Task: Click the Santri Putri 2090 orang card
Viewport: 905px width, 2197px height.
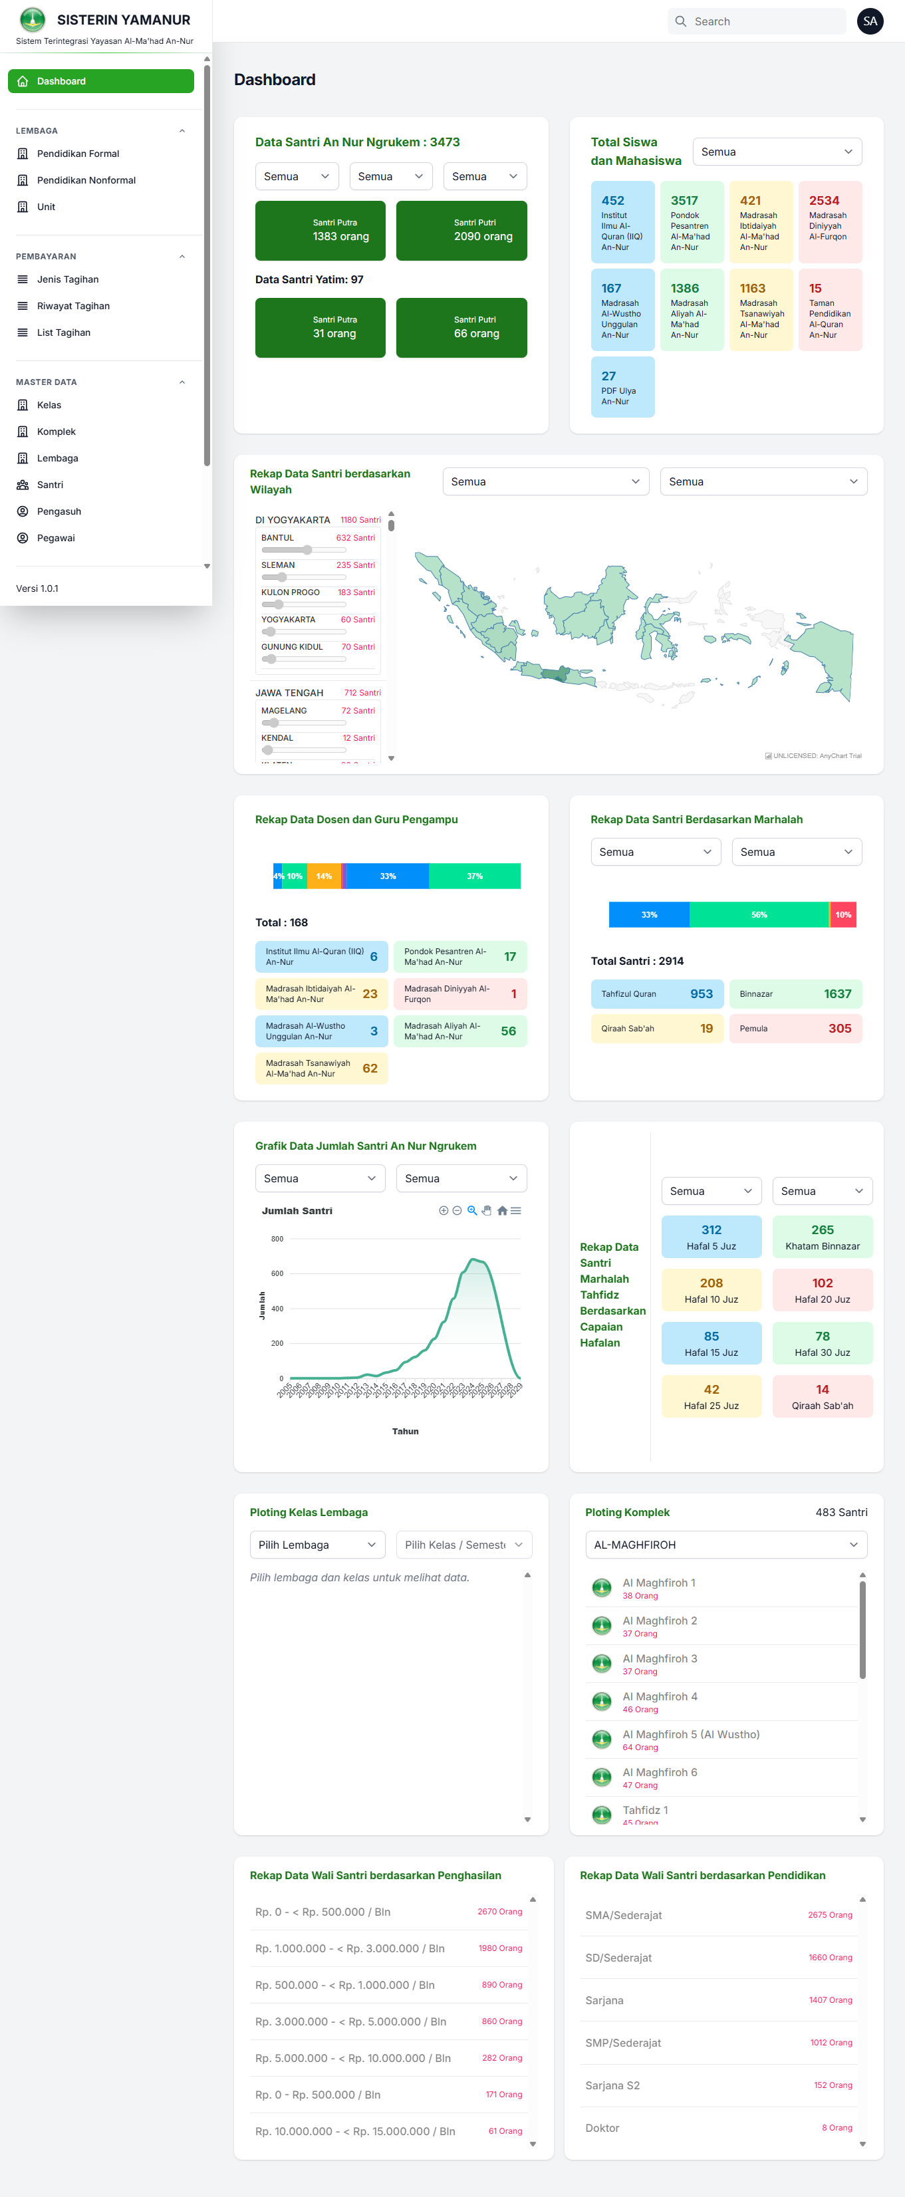Action: [x=461, y=230]
